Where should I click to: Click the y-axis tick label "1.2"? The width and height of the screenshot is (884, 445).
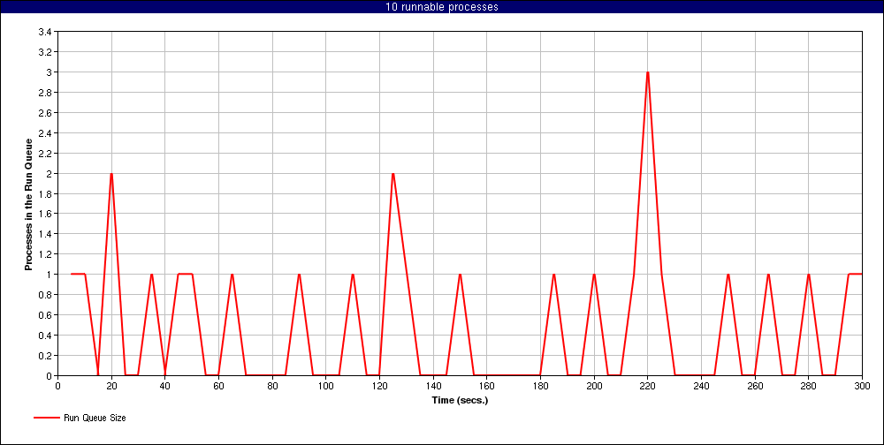pos(44,254)
